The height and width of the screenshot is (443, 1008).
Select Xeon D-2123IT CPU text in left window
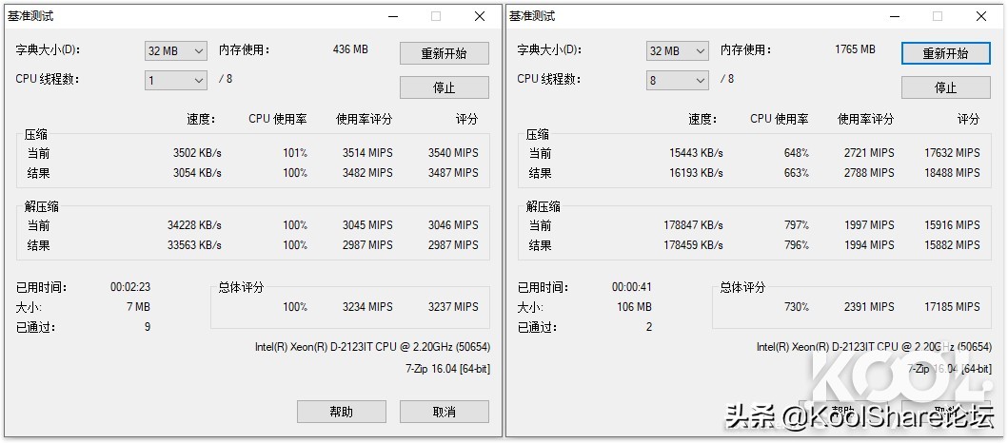coord(372,347)
